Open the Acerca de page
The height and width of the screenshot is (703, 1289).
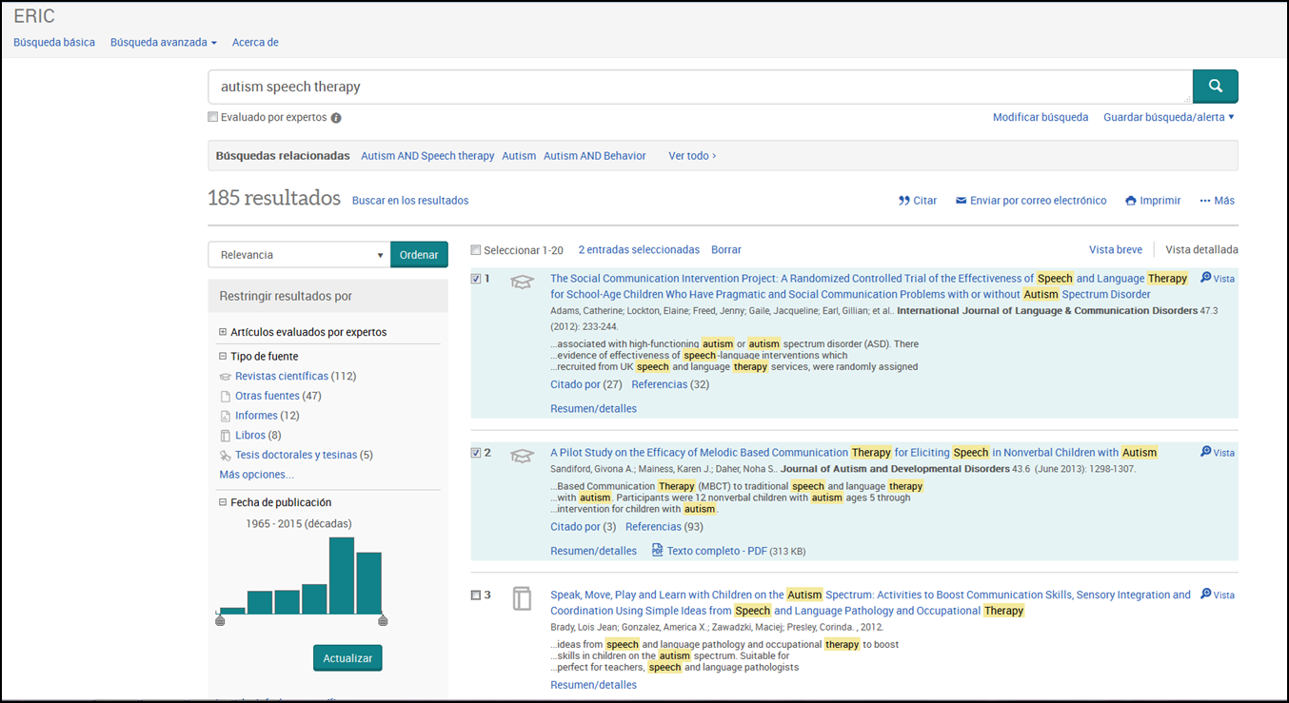[255, 42]
